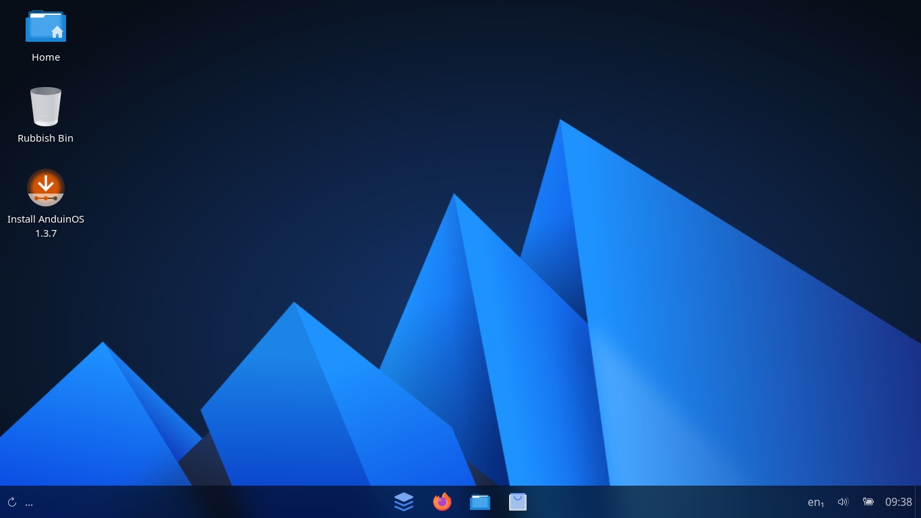Click the volume speaker tray icon

pyautogui.click(x=843, y=502)
